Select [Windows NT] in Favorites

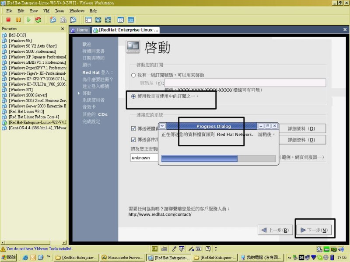pyautogui.click(x=21, y=90)
